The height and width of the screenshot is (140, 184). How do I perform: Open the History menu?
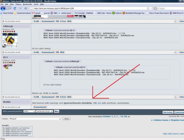pyautogui.click(x=18, y=5)
